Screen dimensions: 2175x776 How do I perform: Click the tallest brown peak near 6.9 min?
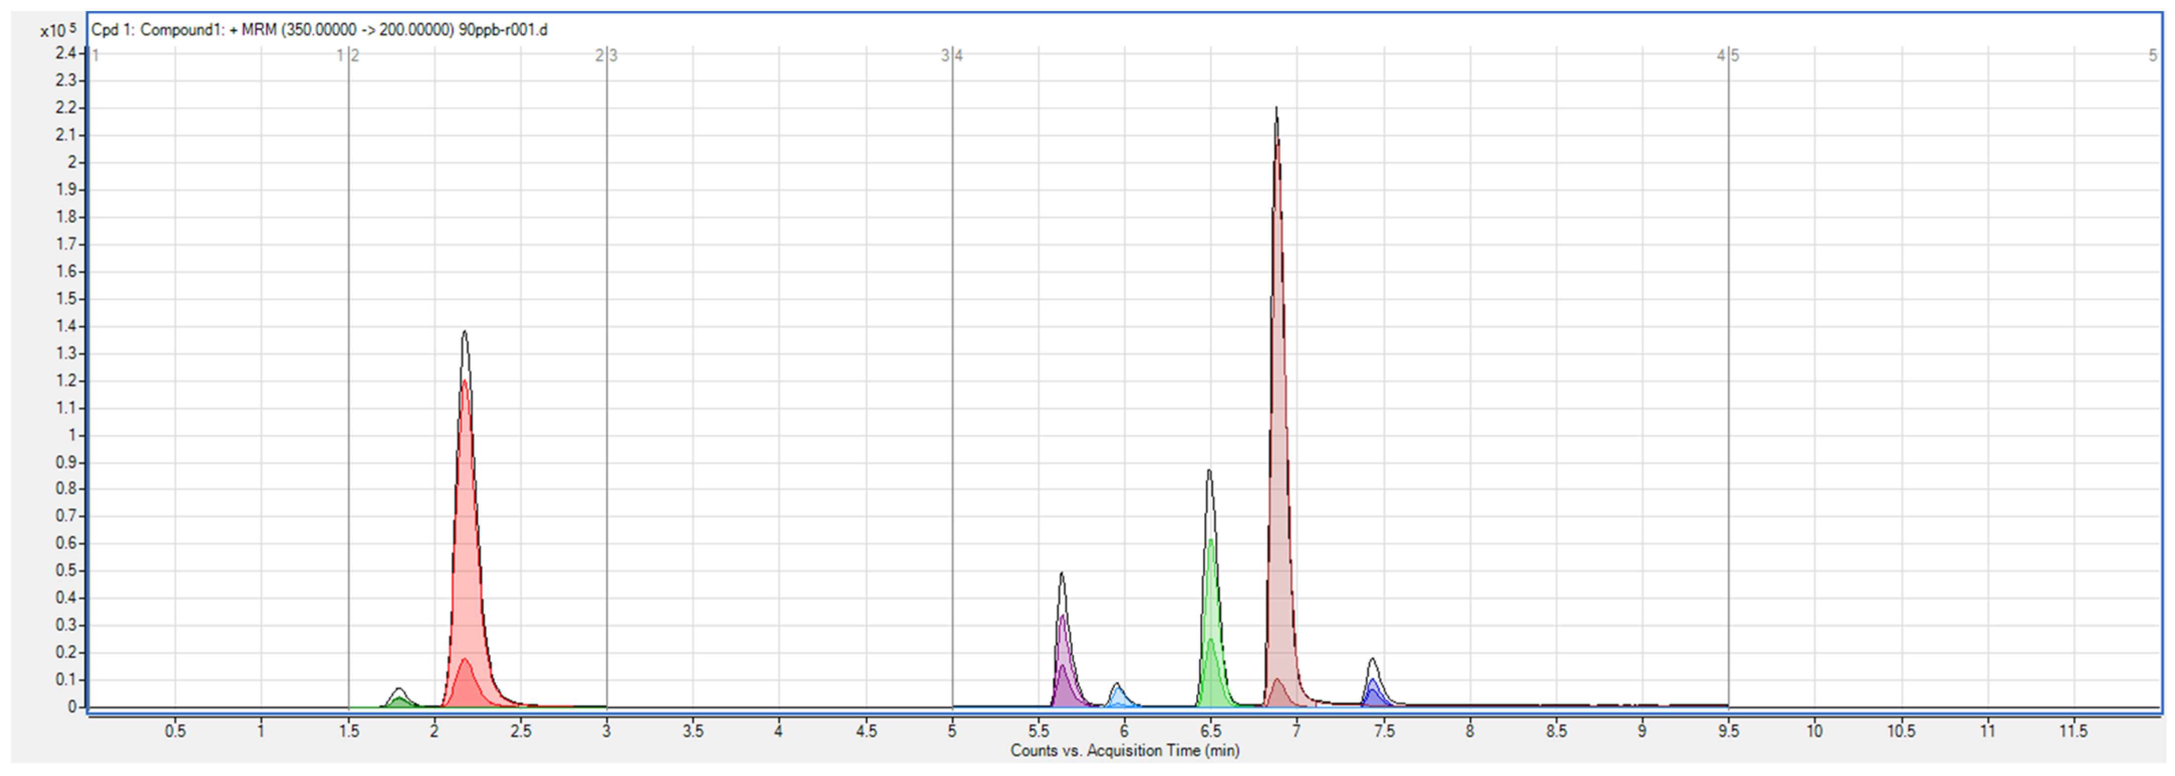[x=1277, y=337]
